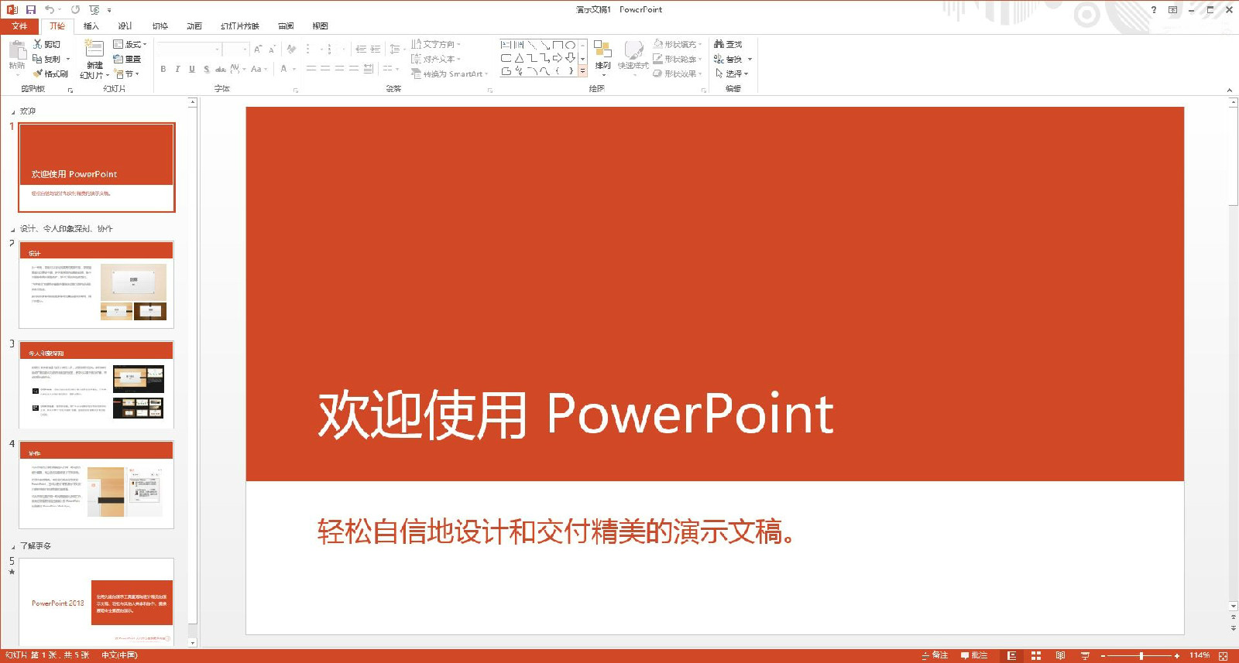Insert a text box from the shapes gallery
The width and height of the screenshot is (1239, 663).
(506, 45)
